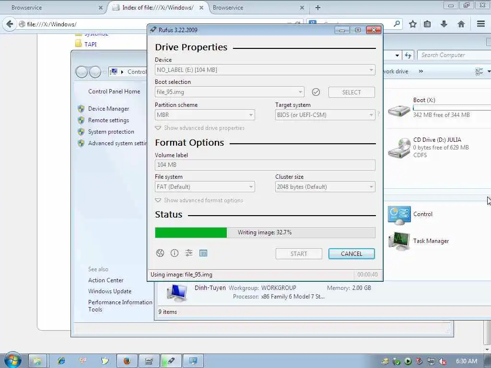The width and height of the screenshot is (491, 368).
Task: Open Windows Update link
Action: pyautogui.click(x=110, y=291)
